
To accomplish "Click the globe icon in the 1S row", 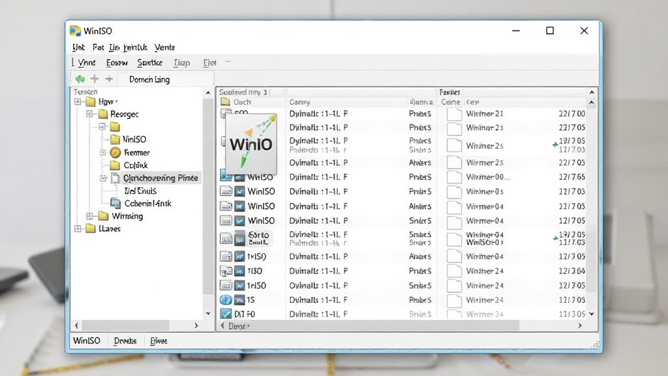I will tap(226, 300).
